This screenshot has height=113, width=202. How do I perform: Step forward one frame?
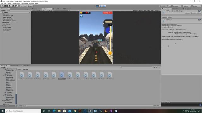pos(104,6)
